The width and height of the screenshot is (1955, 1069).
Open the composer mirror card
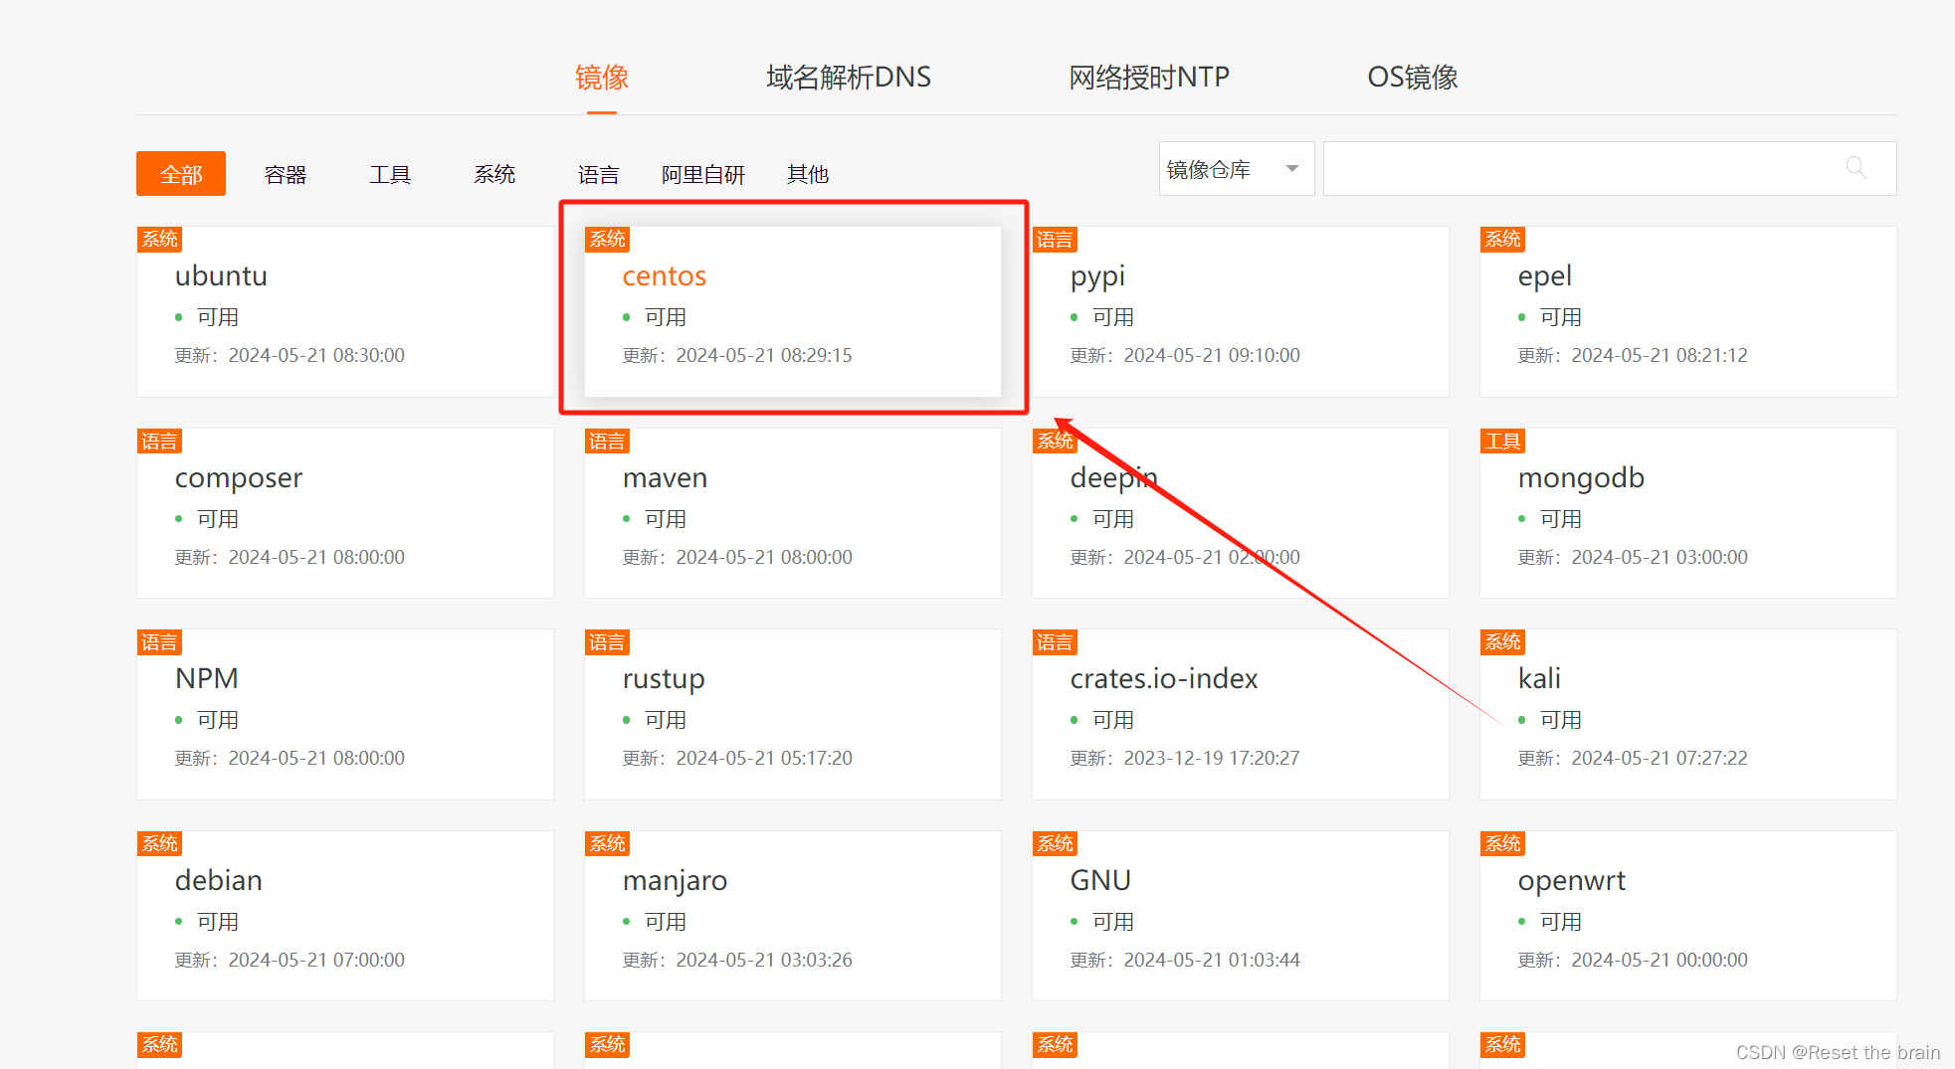click(345, 513)
